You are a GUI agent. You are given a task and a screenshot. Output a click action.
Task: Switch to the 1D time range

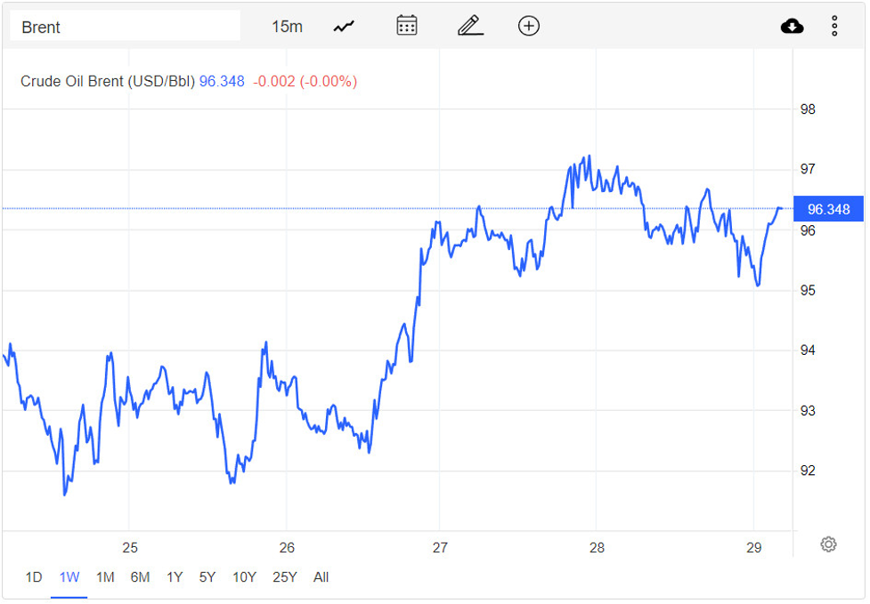point(33,577)
